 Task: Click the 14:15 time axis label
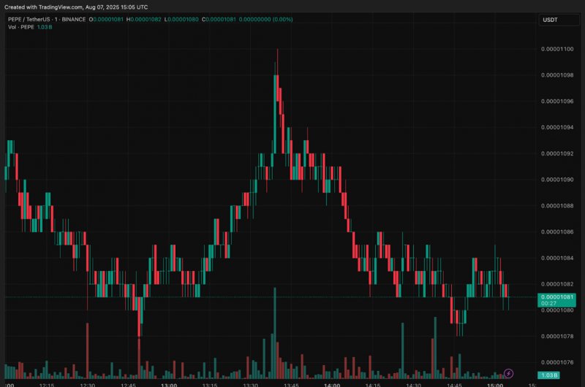point(373,385)
